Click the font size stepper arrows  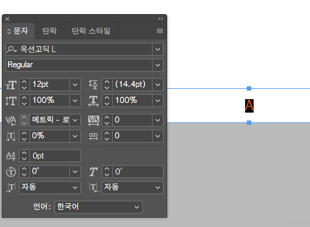(x=25, y=84)
